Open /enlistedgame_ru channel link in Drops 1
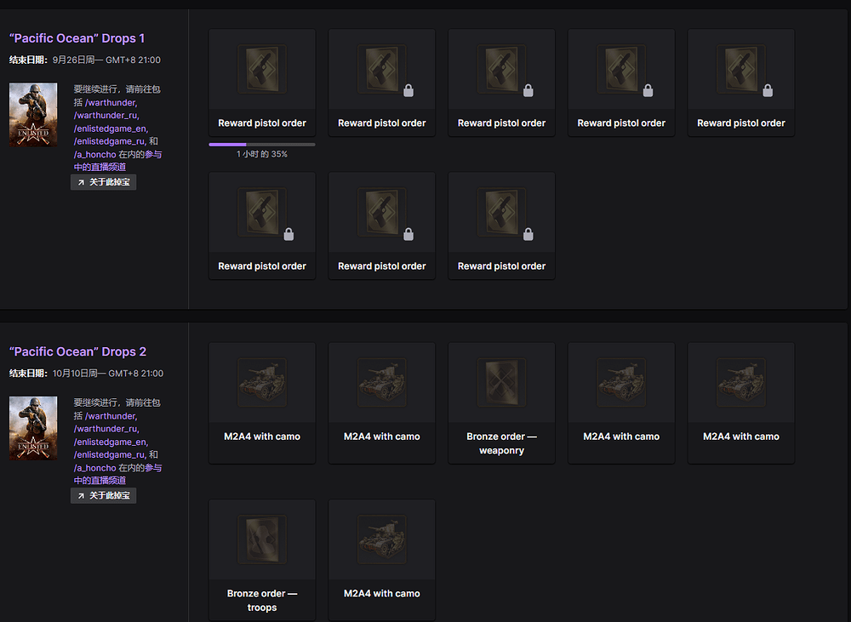The image size is (851, 622). tap(110, 141)
